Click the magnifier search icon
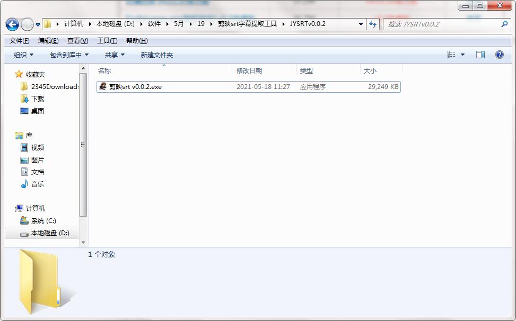Screen dimensions: 516x321 point(504,24)
